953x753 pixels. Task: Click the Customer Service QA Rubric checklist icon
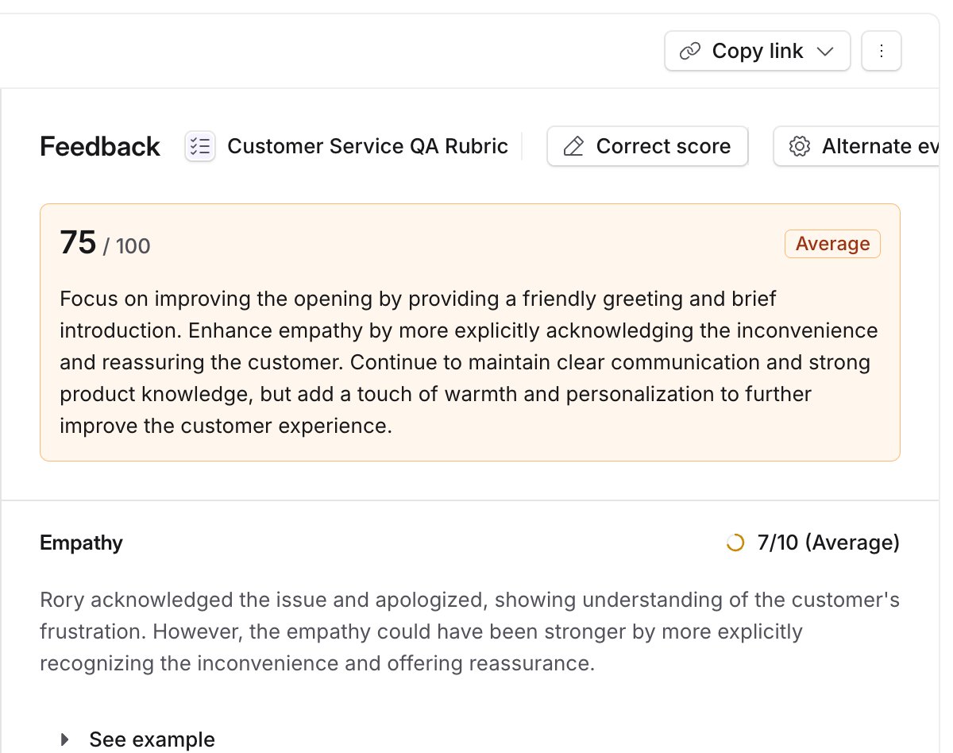200,146
